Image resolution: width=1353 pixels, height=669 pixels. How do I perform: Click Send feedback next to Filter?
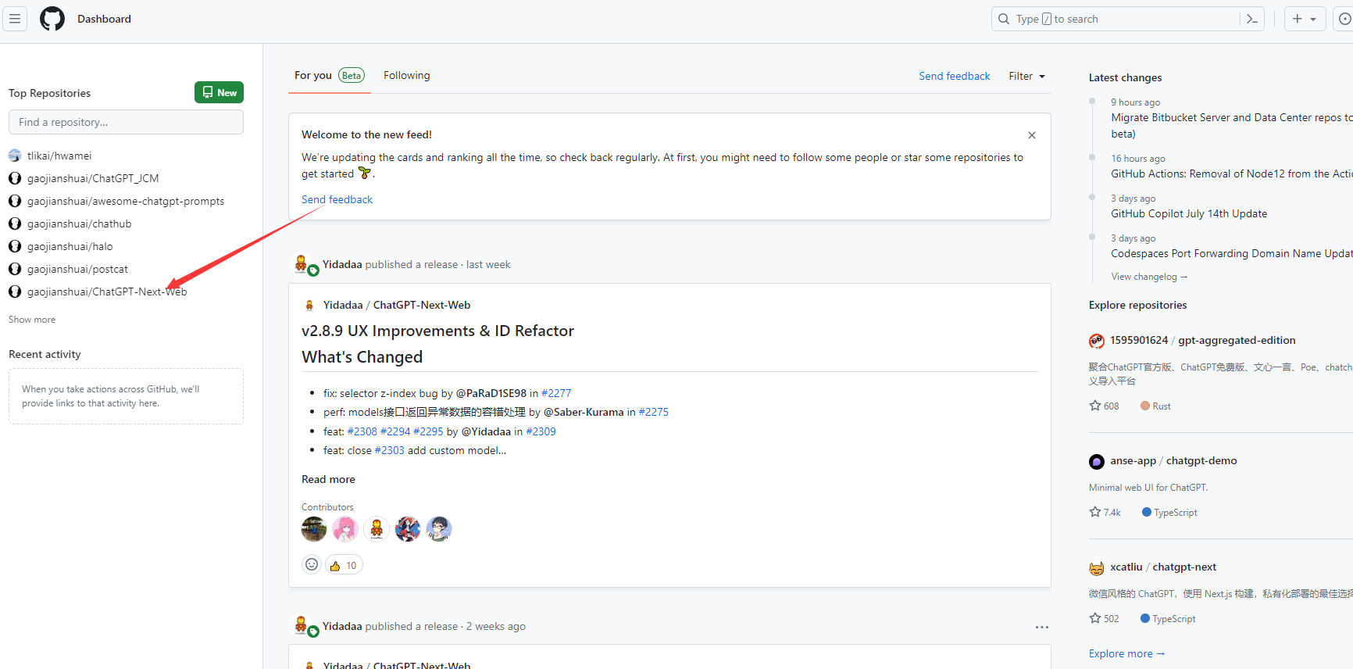(x=955, y=76)
